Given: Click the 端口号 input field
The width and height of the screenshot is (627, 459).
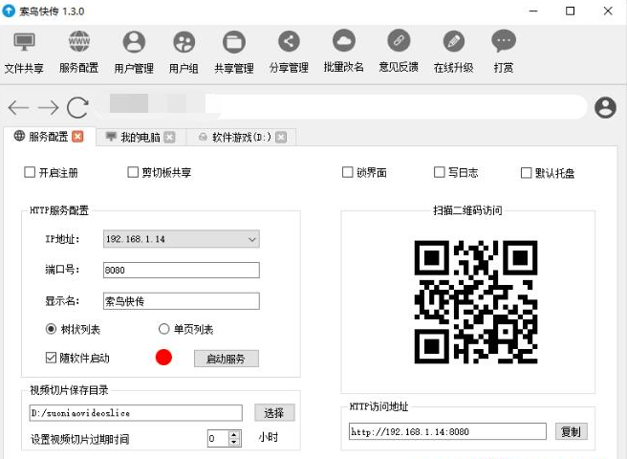Looking at the screenshot, I should [181, 271].
